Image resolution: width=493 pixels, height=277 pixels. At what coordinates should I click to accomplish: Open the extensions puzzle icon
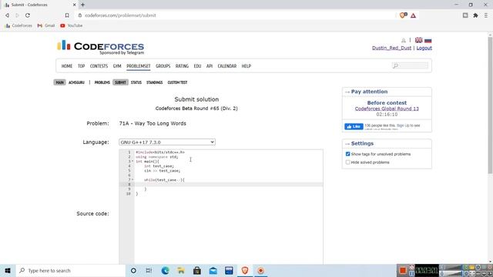click(x=476, y=15)
